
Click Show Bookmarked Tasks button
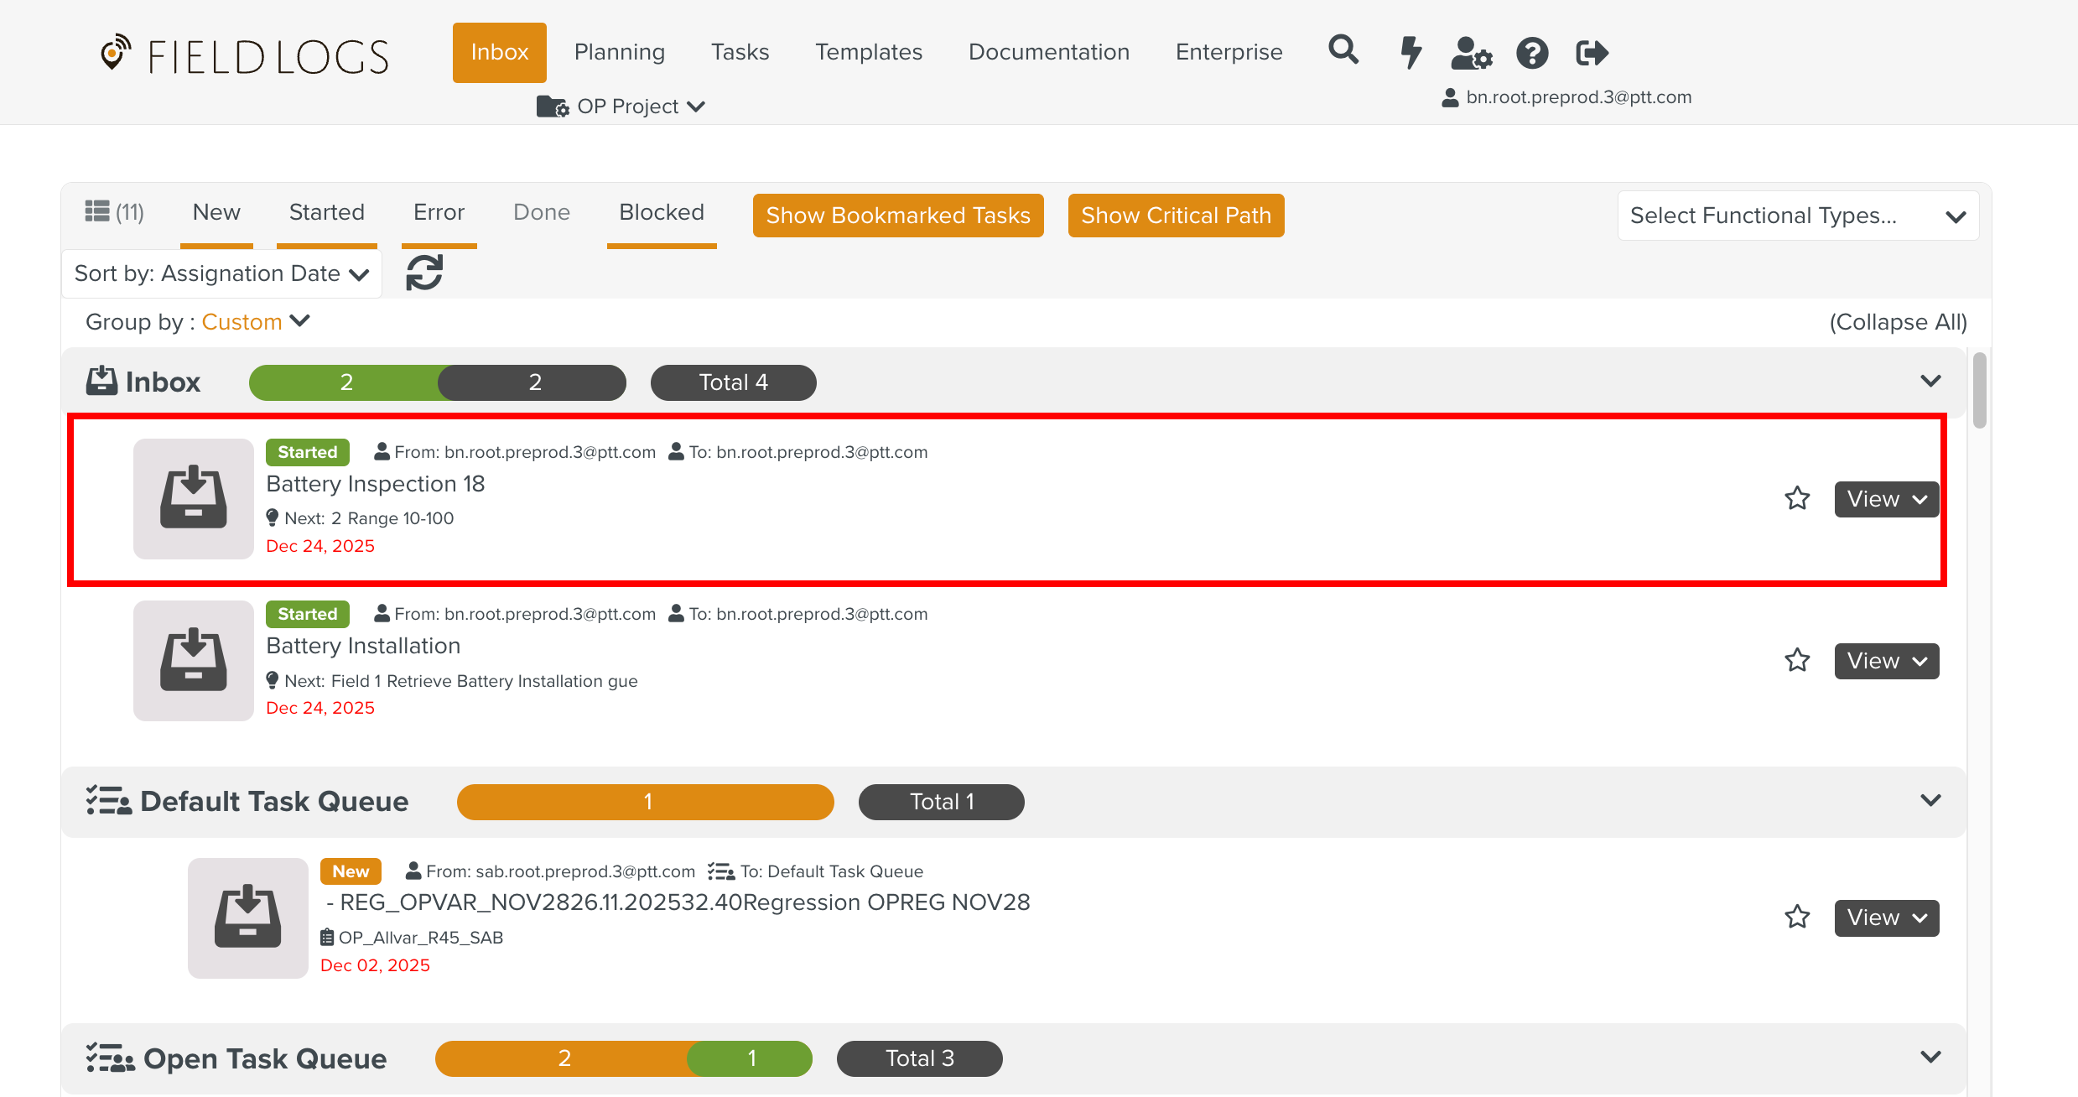point(897,216)
